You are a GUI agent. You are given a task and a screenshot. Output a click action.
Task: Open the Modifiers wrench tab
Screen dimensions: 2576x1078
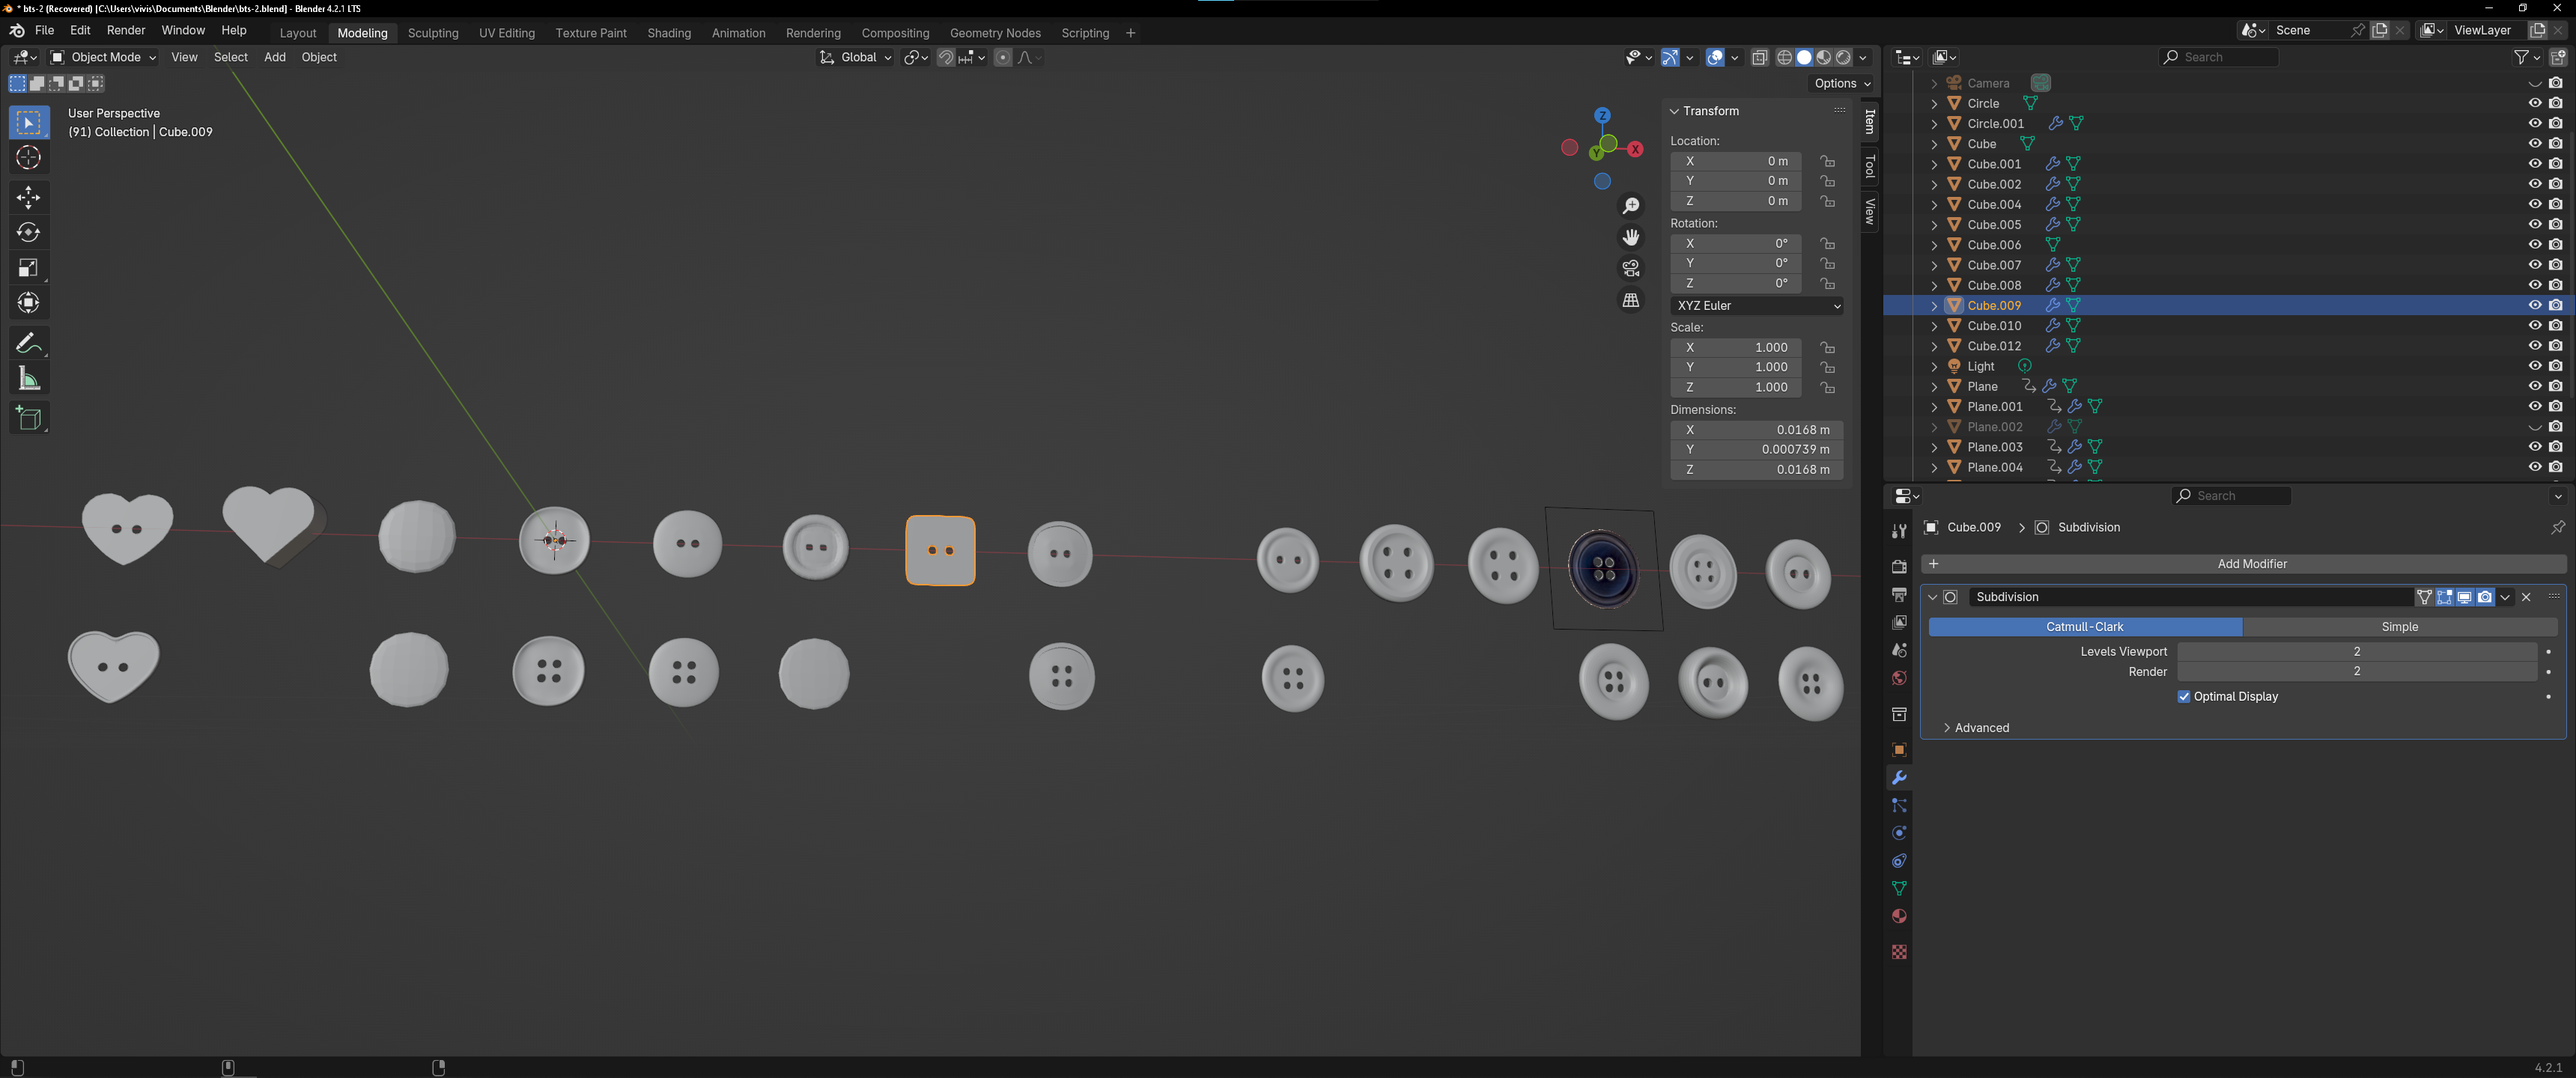pyautogui.click(x=1898, y=778)
